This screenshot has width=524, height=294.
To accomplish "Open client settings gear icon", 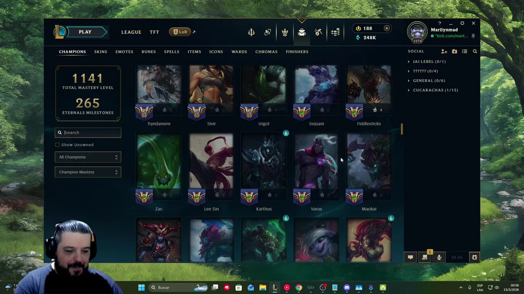I will click(x=462, y=23).
